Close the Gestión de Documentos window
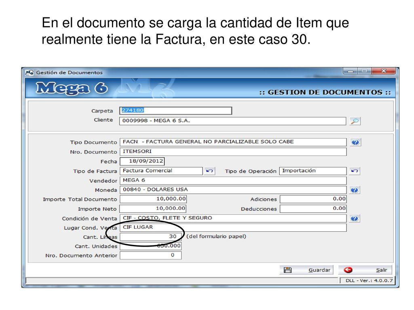Screen dimensions: 414x310 [384, 71]
